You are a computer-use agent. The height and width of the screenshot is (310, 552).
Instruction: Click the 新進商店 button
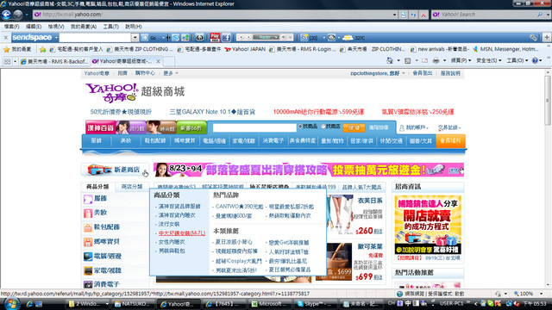116,170
